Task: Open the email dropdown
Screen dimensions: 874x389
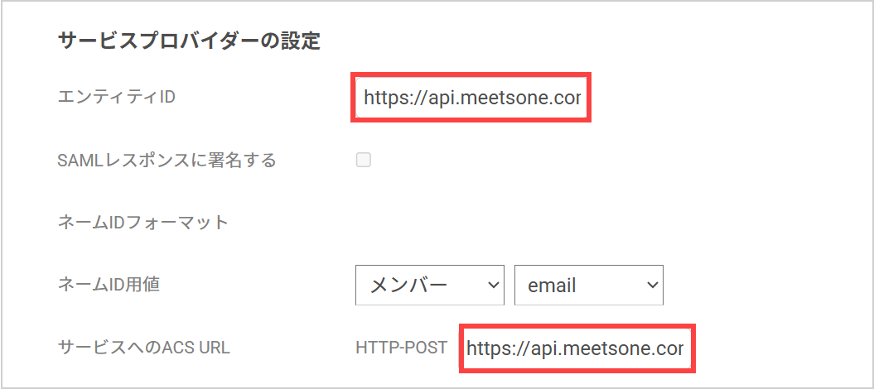Action: pos(589,285)
